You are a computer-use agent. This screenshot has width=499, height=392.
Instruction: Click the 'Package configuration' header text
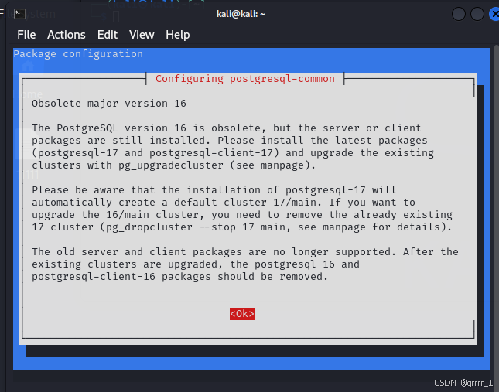[78, 54]
